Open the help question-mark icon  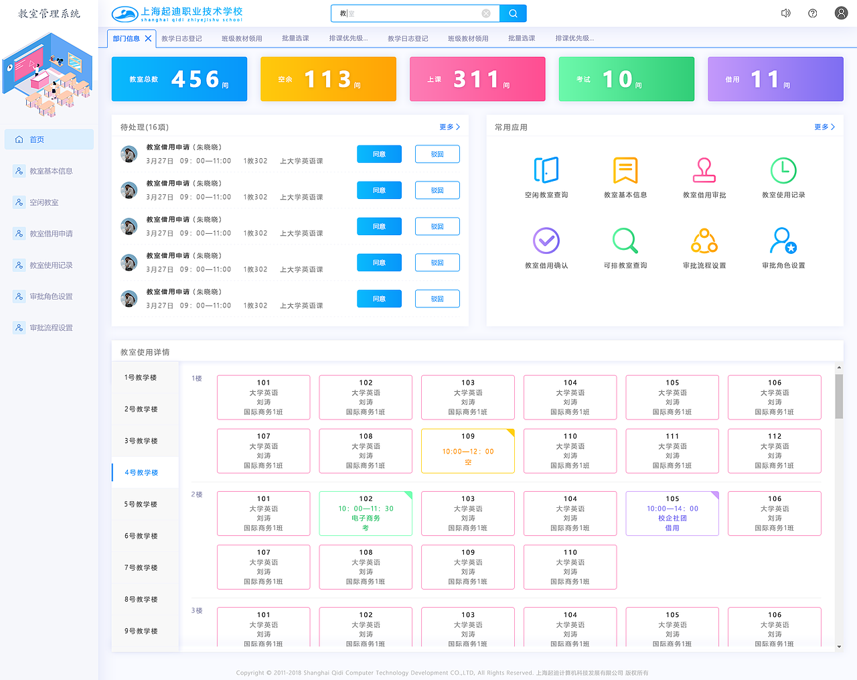[812, 13]
